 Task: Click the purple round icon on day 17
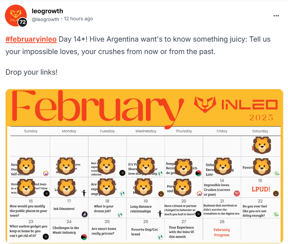click(x=84, y=214)
